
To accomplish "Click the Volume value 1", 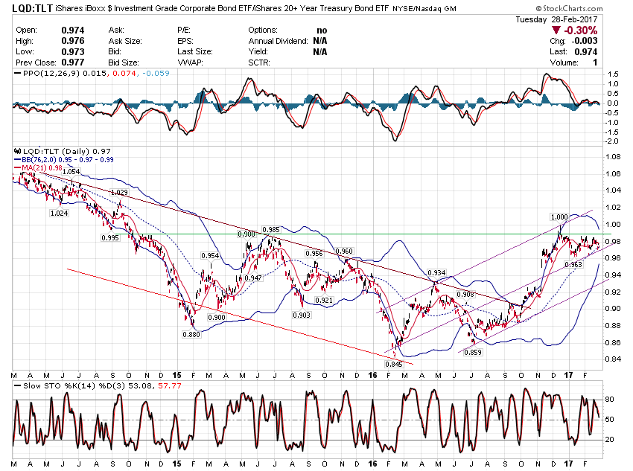I will tap(595, 63).
